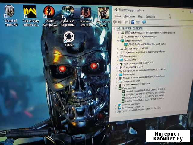Open the Файл menu
Image resolution: width=193 pixels, height=145 pixels.
(x=118, y=16)
